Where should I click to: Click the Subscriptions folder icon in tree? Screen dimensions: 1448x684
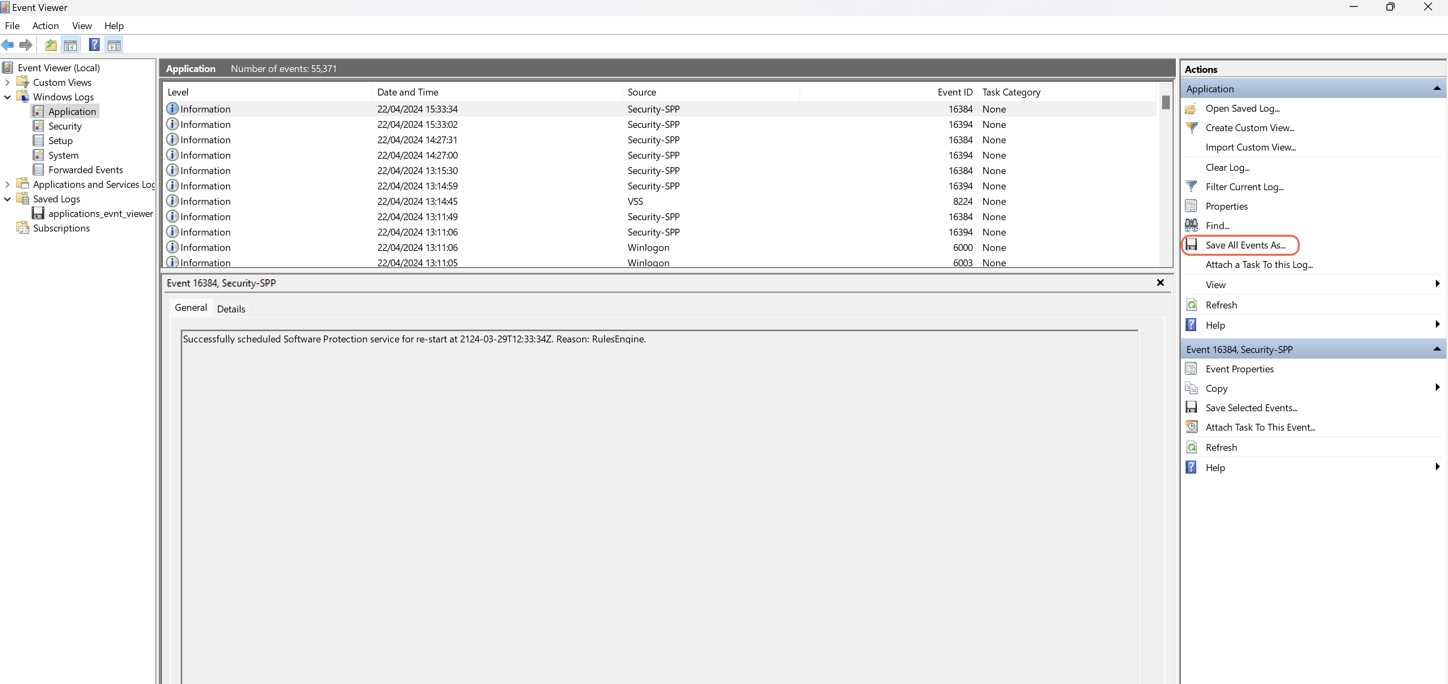[x=23, y=227]
